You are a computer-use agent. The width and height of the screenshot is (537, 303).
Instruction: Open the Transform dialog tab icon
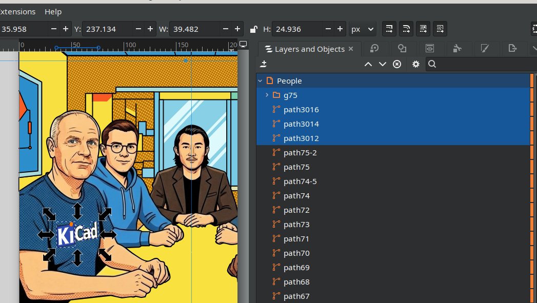[374, 49]
